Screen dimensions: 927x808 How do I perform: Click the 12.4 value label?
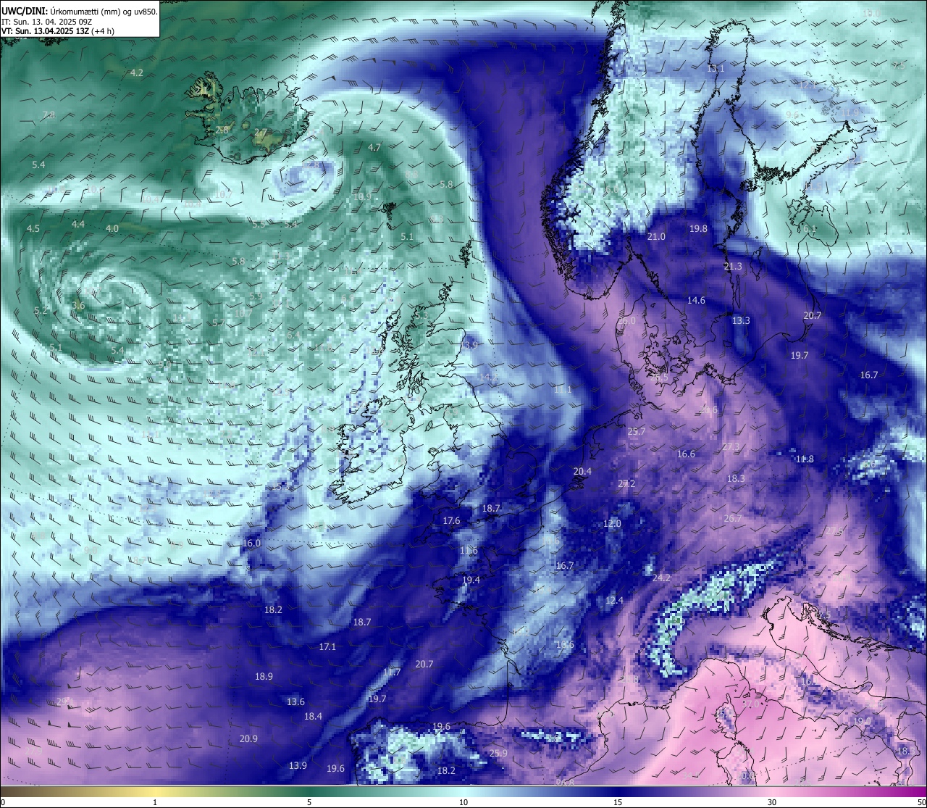click(x=614, y=600)
